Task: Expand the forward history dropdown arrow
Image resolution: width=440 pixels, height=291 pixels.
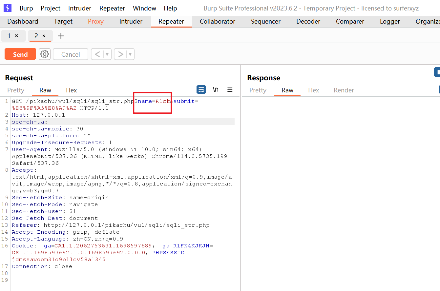Action: click(x=130, y=54)
